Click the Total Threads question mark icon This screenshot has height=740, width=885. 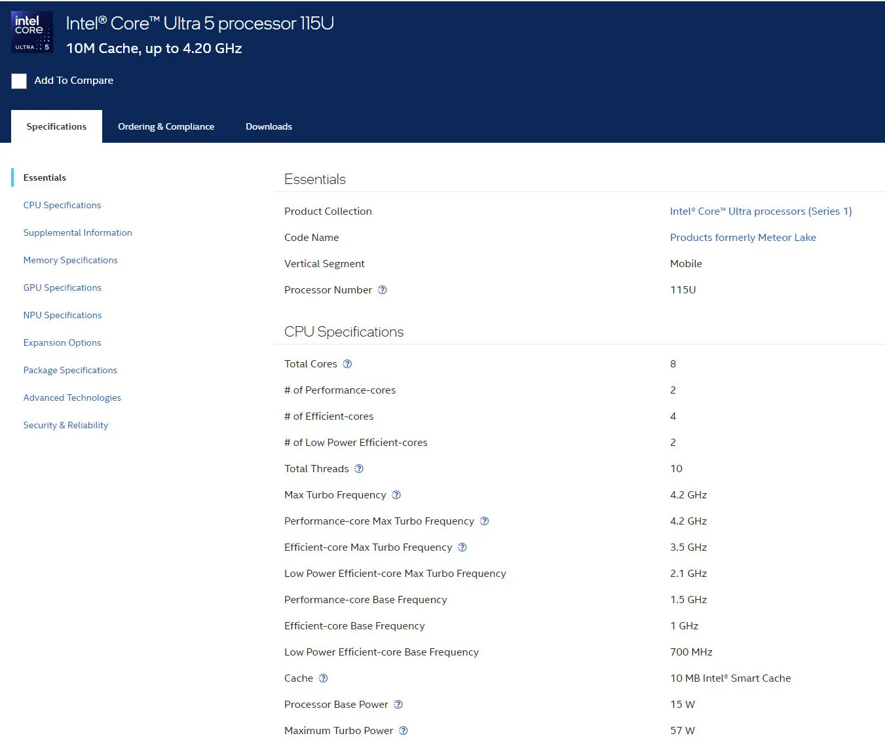coord(359,469)
